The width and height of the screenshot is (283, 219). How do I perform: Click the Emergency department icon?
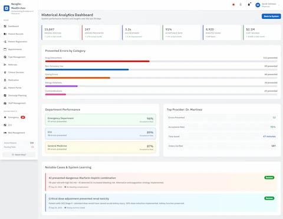click(x=5, y=117)
